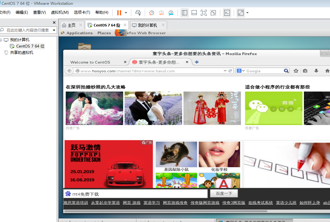This screenshot has height=222, width=330.
Task: Collapse the 我的计算机 tree node
Action: coord(1,40)
